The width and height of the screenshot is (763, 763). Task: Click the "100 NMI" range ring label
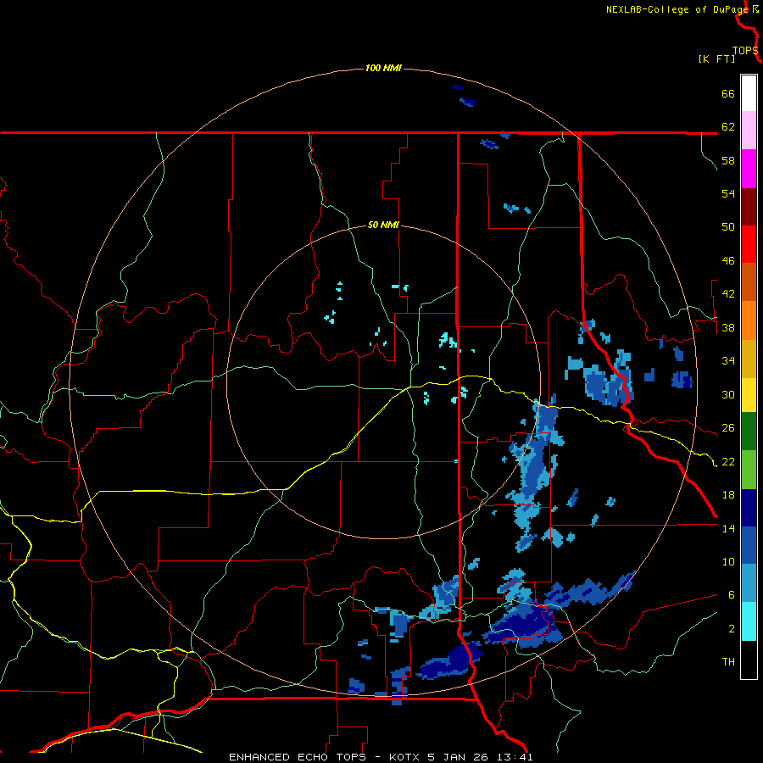(383, 68)
